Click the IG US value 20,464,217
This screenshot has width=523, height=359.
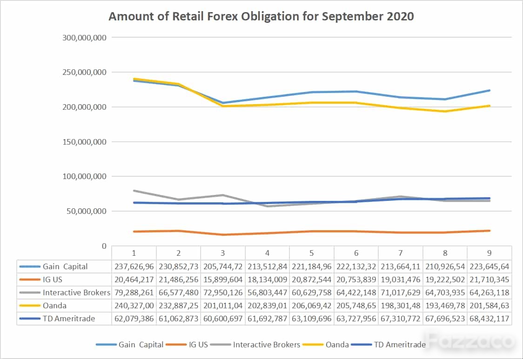point(134,279)
